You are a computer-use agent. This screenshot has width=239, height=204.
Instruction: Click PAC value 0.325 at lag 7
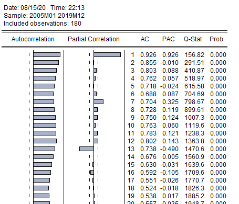[x=170, y=102]
